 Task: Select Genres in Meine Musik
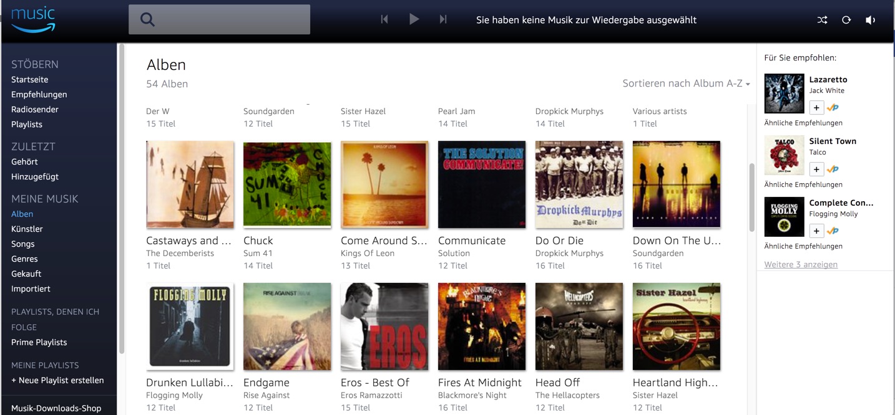[x=24, y=259]
